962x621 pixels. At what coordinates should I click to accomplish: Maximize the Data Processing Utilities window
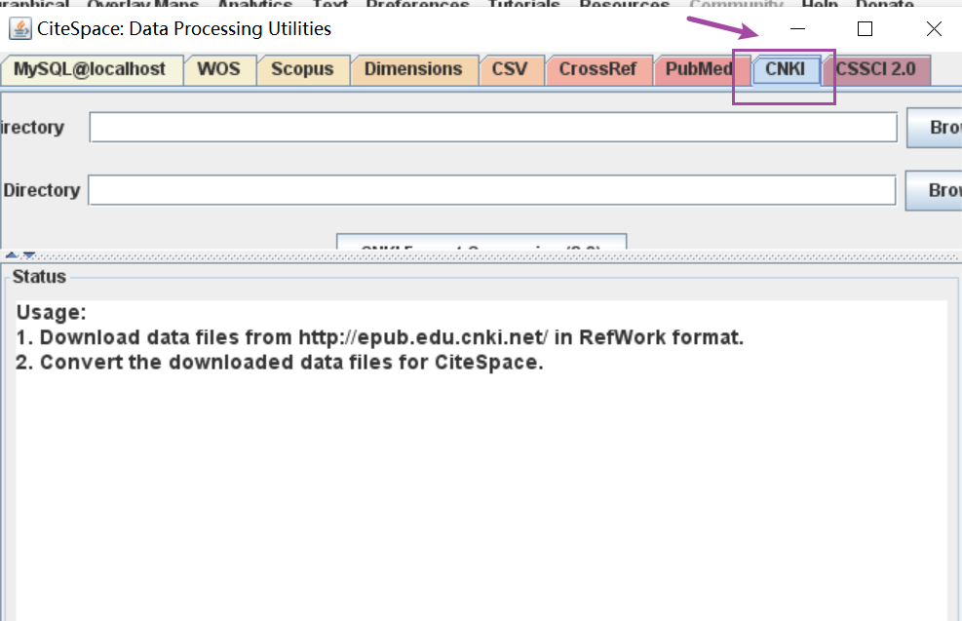[x=866, y=29]
